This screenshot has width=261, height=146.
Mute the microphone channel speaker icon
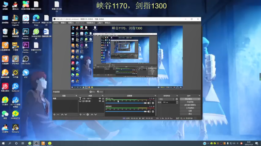[149, 103]
